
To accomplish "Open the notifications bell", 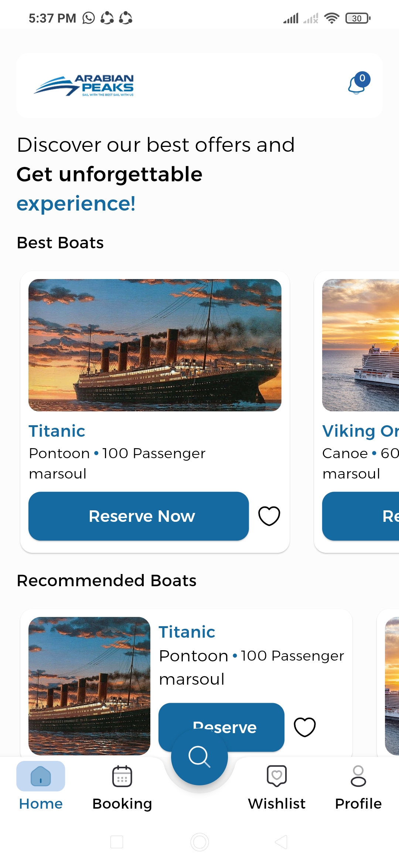I will (357, 84).
